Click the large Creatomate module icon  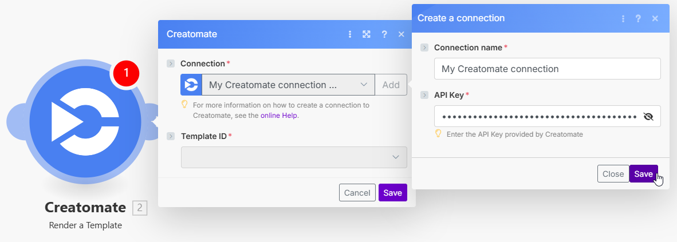point(84,122)
